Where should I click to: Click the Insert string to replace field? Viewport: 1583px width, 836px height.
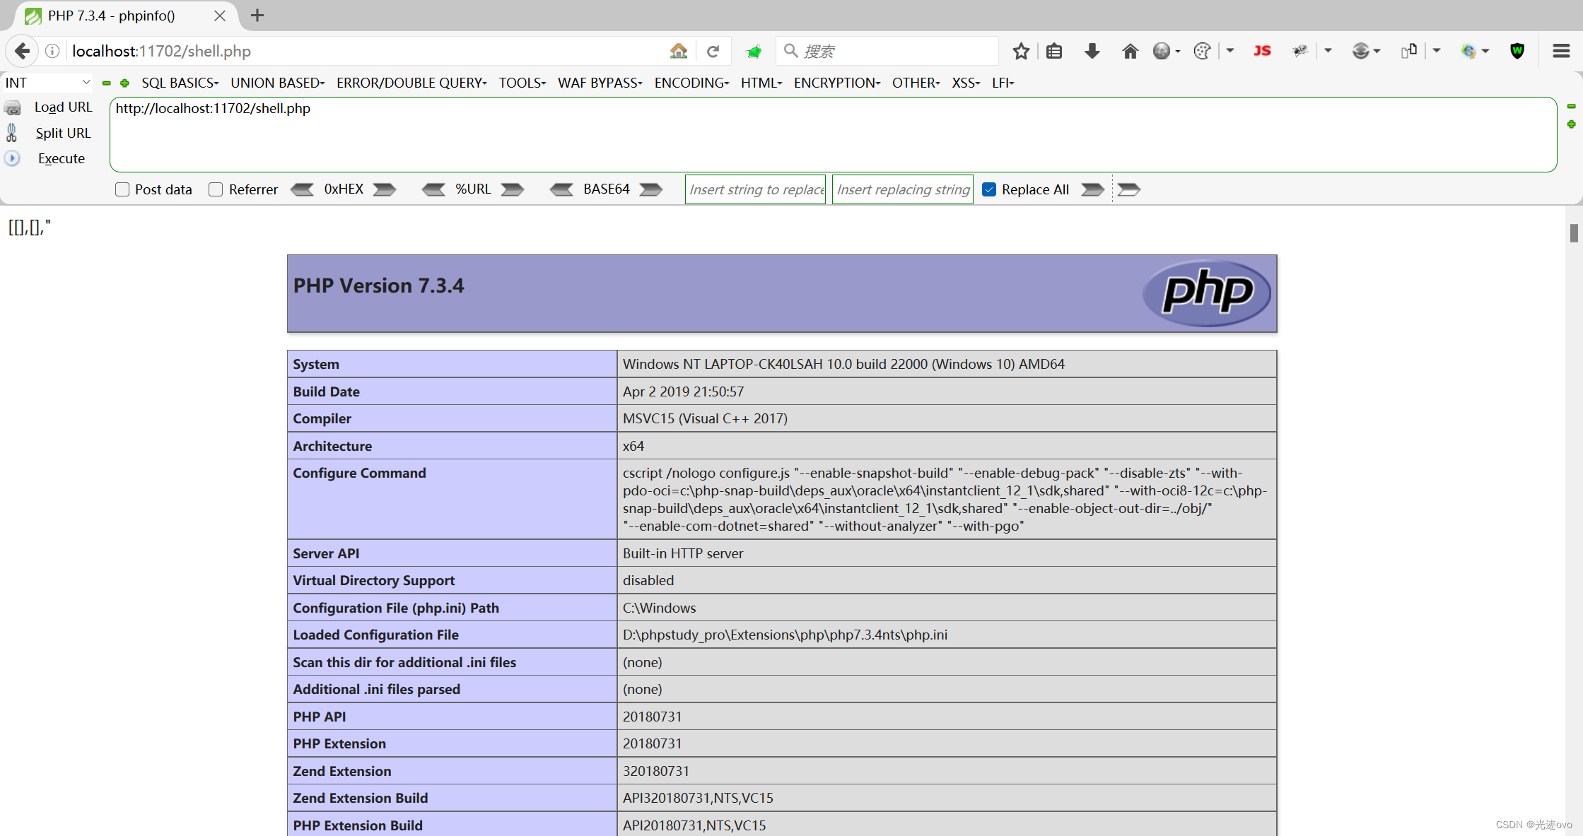[x=755, y=189]
